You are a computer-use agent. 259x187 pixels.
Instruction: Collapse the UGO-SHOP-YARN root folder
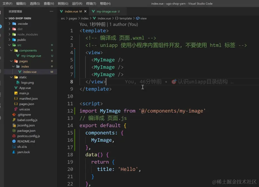[6, 18]
